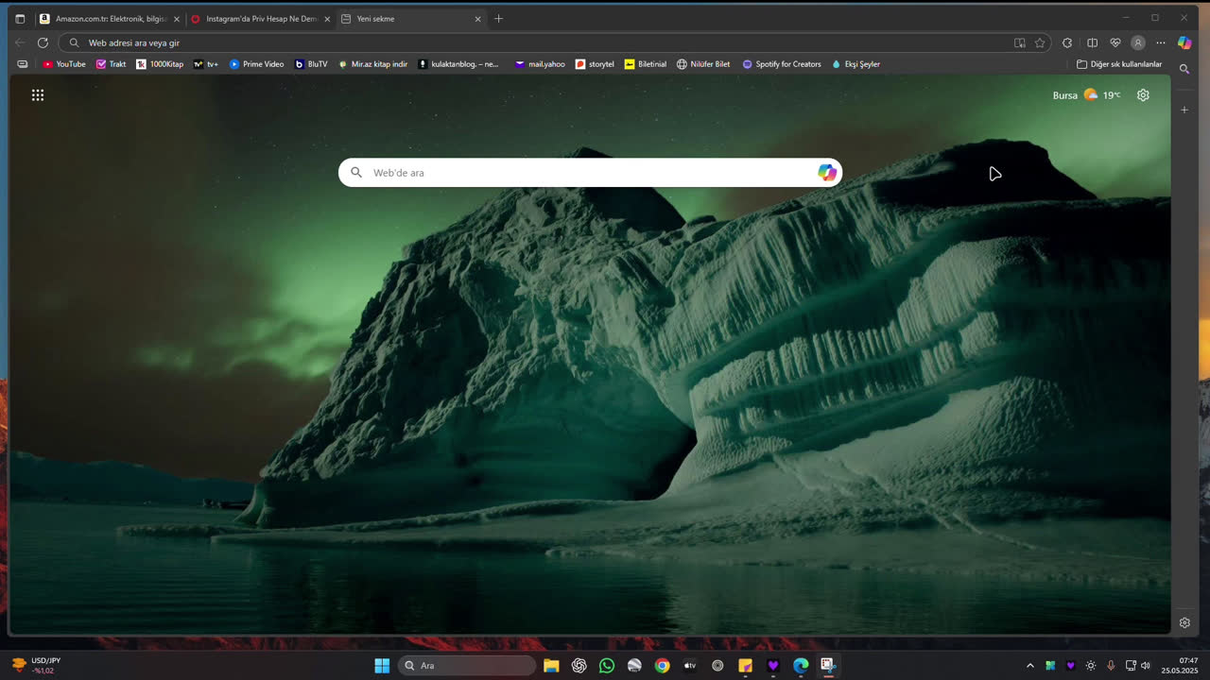Add this page to favorites star
1210x680 pixels.
pyautogui.click(x=1040, y=42)
